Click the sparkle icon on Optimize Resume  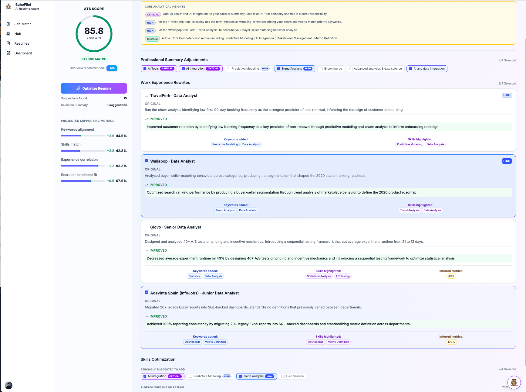tap(78, 88)
